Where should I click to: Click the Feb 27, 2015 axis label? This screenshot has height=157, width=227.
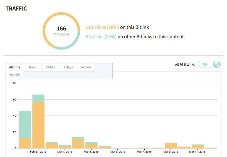click(38, 152)
